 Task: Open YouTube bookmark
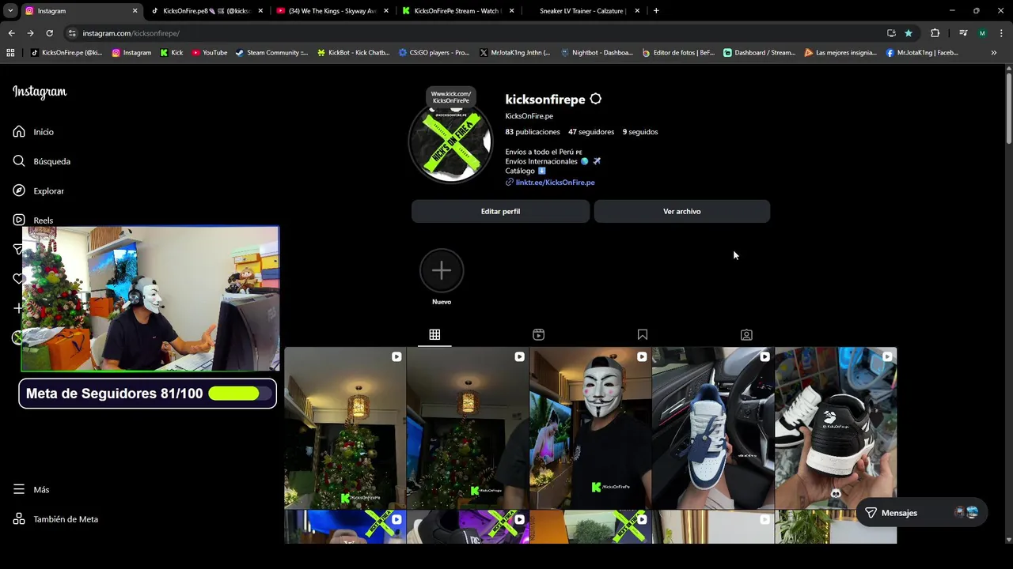[210, 53]
